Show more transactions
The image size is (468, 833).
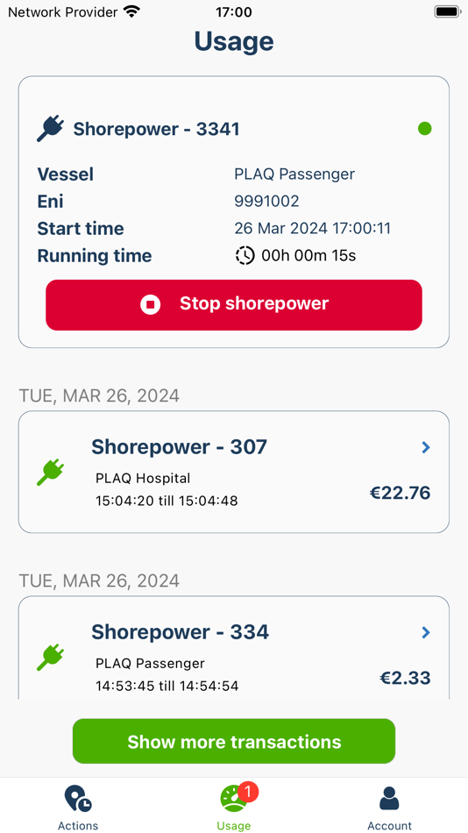click(234, 741)
